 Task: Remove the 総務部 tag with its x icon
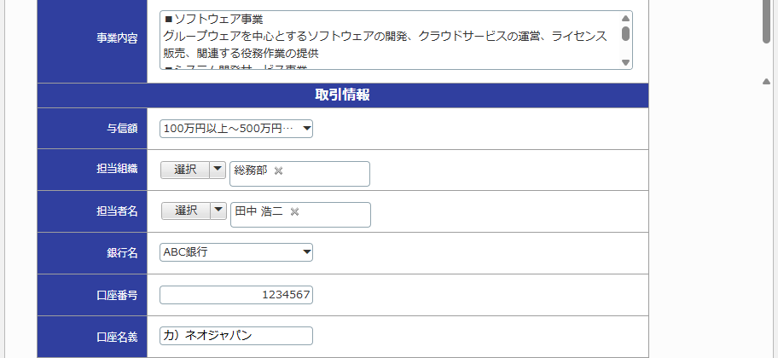pyautogui.click(x=278, y=170)
